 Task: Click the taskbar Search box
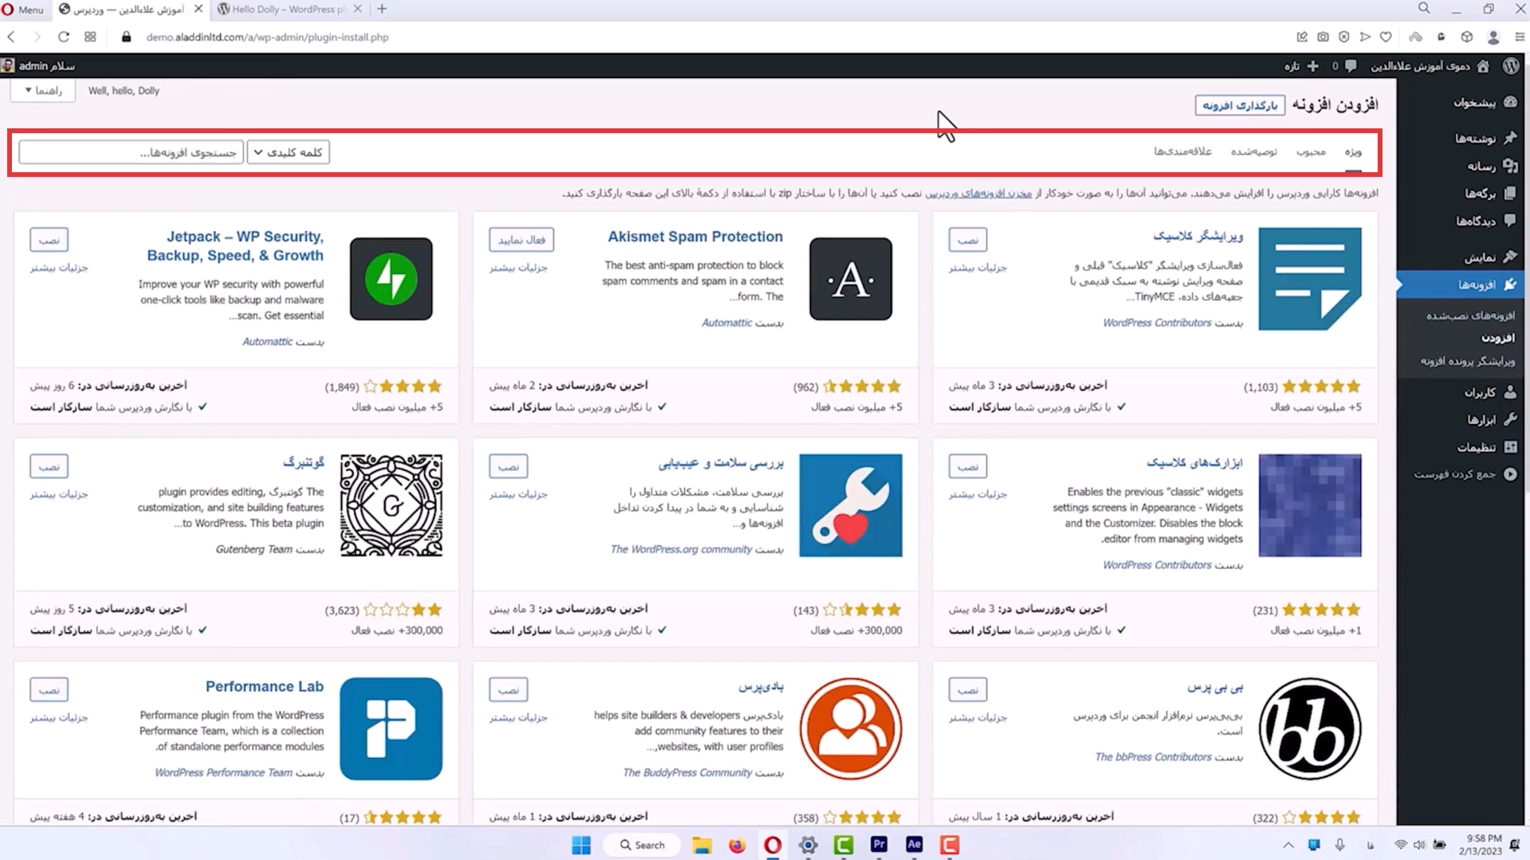642,845
